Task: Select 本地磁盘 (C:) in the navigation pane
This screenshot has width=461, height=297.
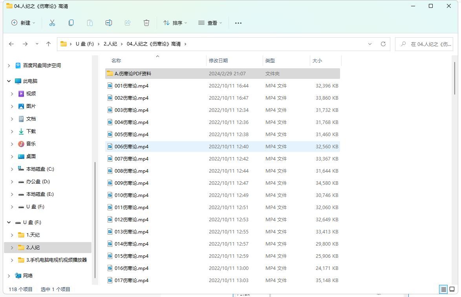Action: (40, 169)
